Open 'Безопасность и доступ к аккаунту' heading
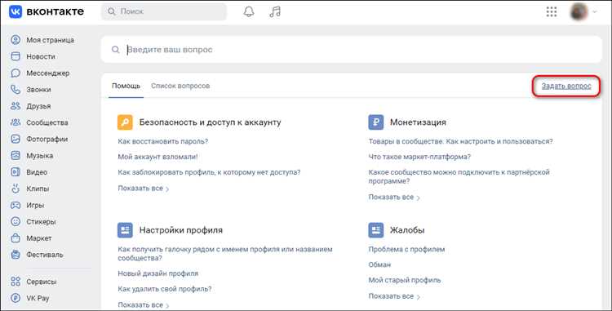The width and height of the screenshot is (612, 311). point(210,122)
